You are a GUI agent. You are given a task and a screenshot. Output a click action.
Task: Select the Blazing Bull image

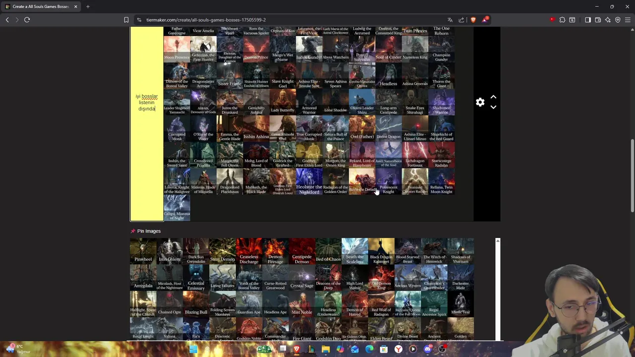point(196,304)
